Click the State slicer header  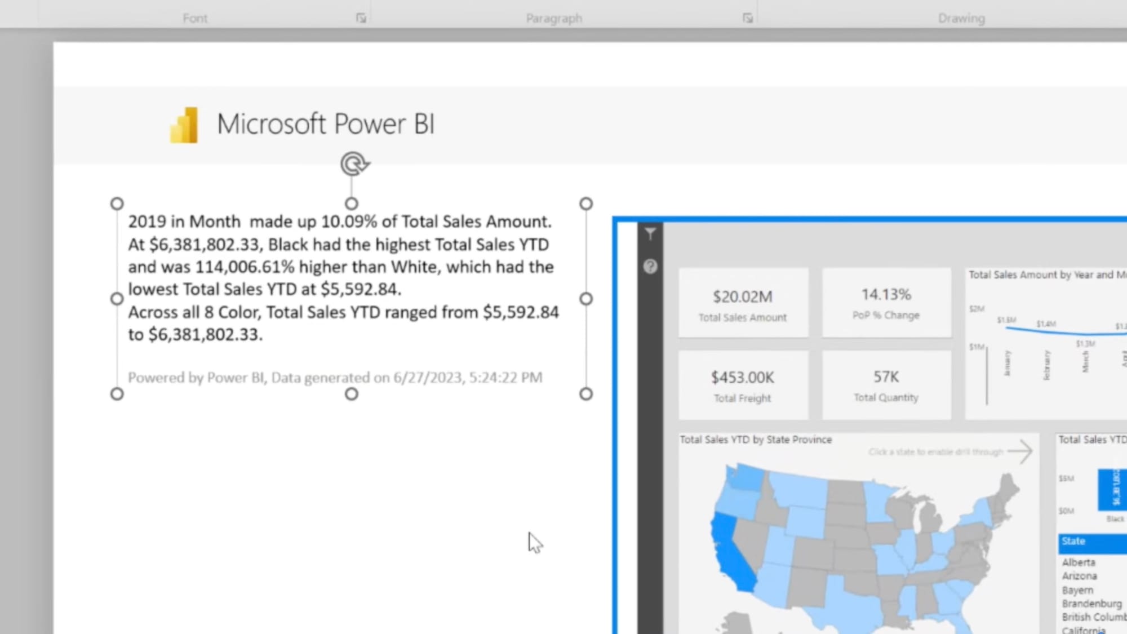tap(1092, 543)
